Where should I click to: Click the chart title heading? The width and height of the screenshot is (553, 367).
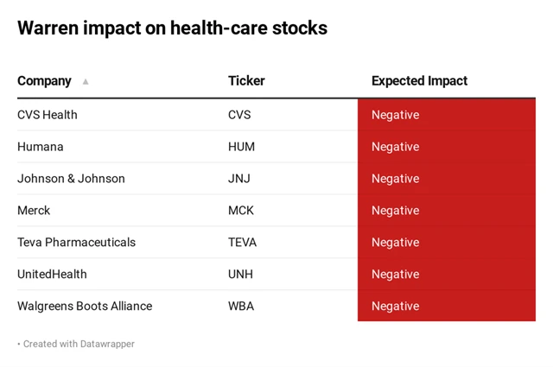point(172,28)
